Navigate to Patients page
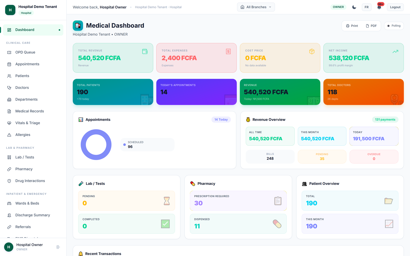This screenshot has height=256, width=410. [x=33, y=76]
